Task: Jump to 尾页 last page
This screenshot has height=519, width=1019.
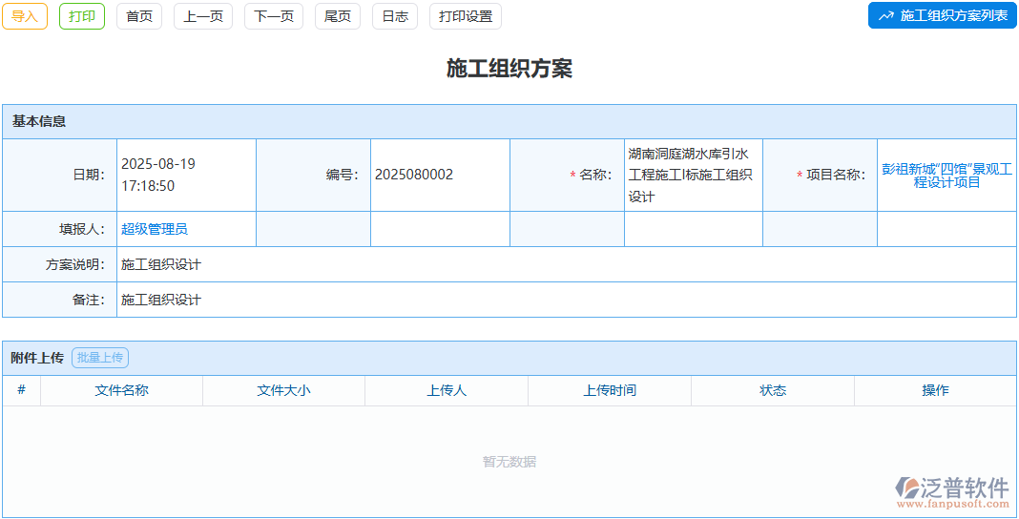Action: click(338, 16)
